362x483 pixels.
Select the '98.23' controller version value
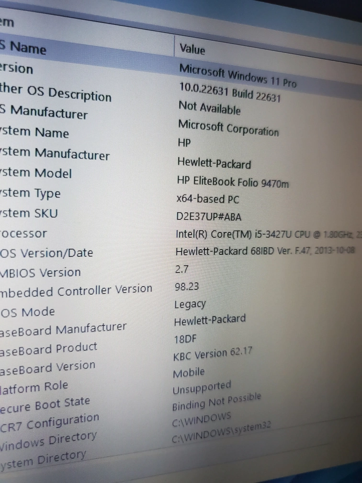187,287
